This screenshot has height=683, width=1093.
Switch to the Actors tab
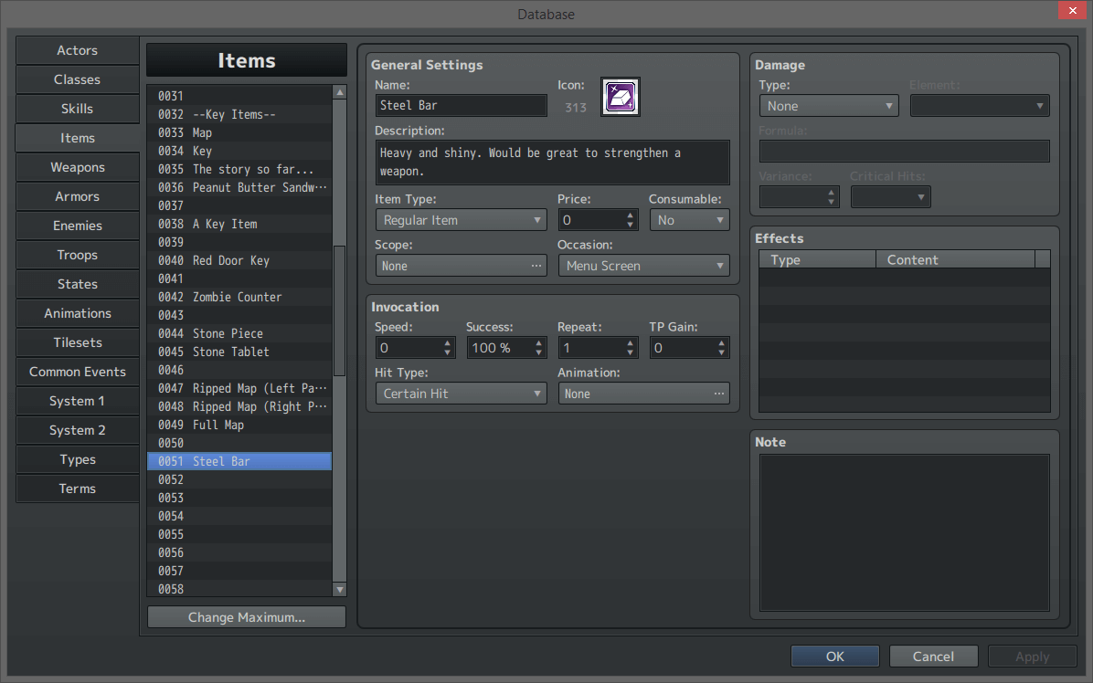pyautogui.click(x=78, y=50)
